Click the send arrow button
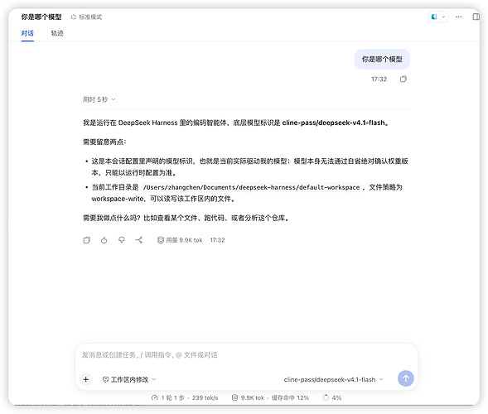Image resolution: width=488 pixels, height=414 pixels. [x=406, y=378]
